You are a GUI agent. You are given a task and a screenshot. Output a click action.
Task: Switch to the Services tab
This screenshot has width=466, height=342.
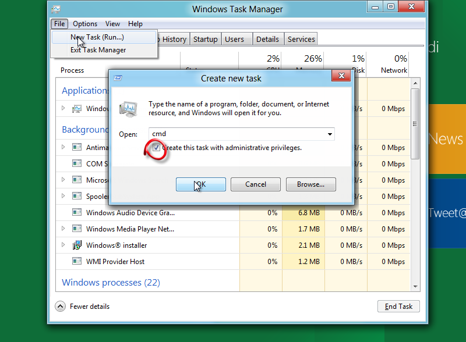301,39
